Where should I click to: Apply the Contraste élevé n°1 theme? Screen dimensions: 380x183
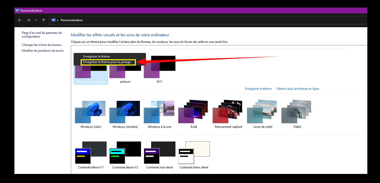coord(91,155)
